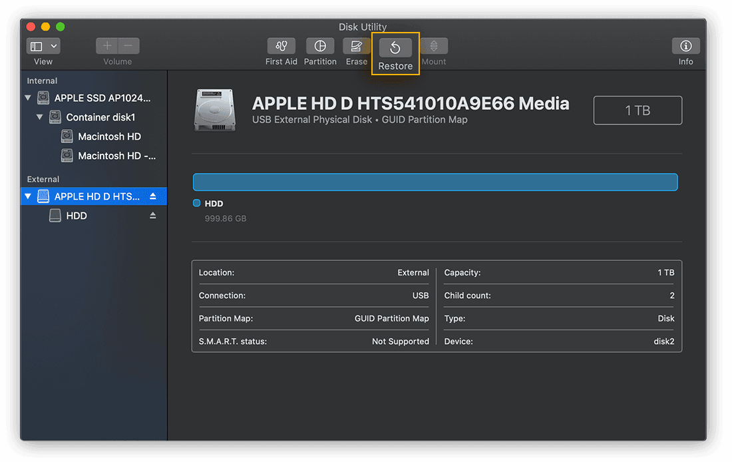The image size is (732, 462).
Task: Click the S.M.A.R.T. status Not Supported value
Action: tap(401, 342)
